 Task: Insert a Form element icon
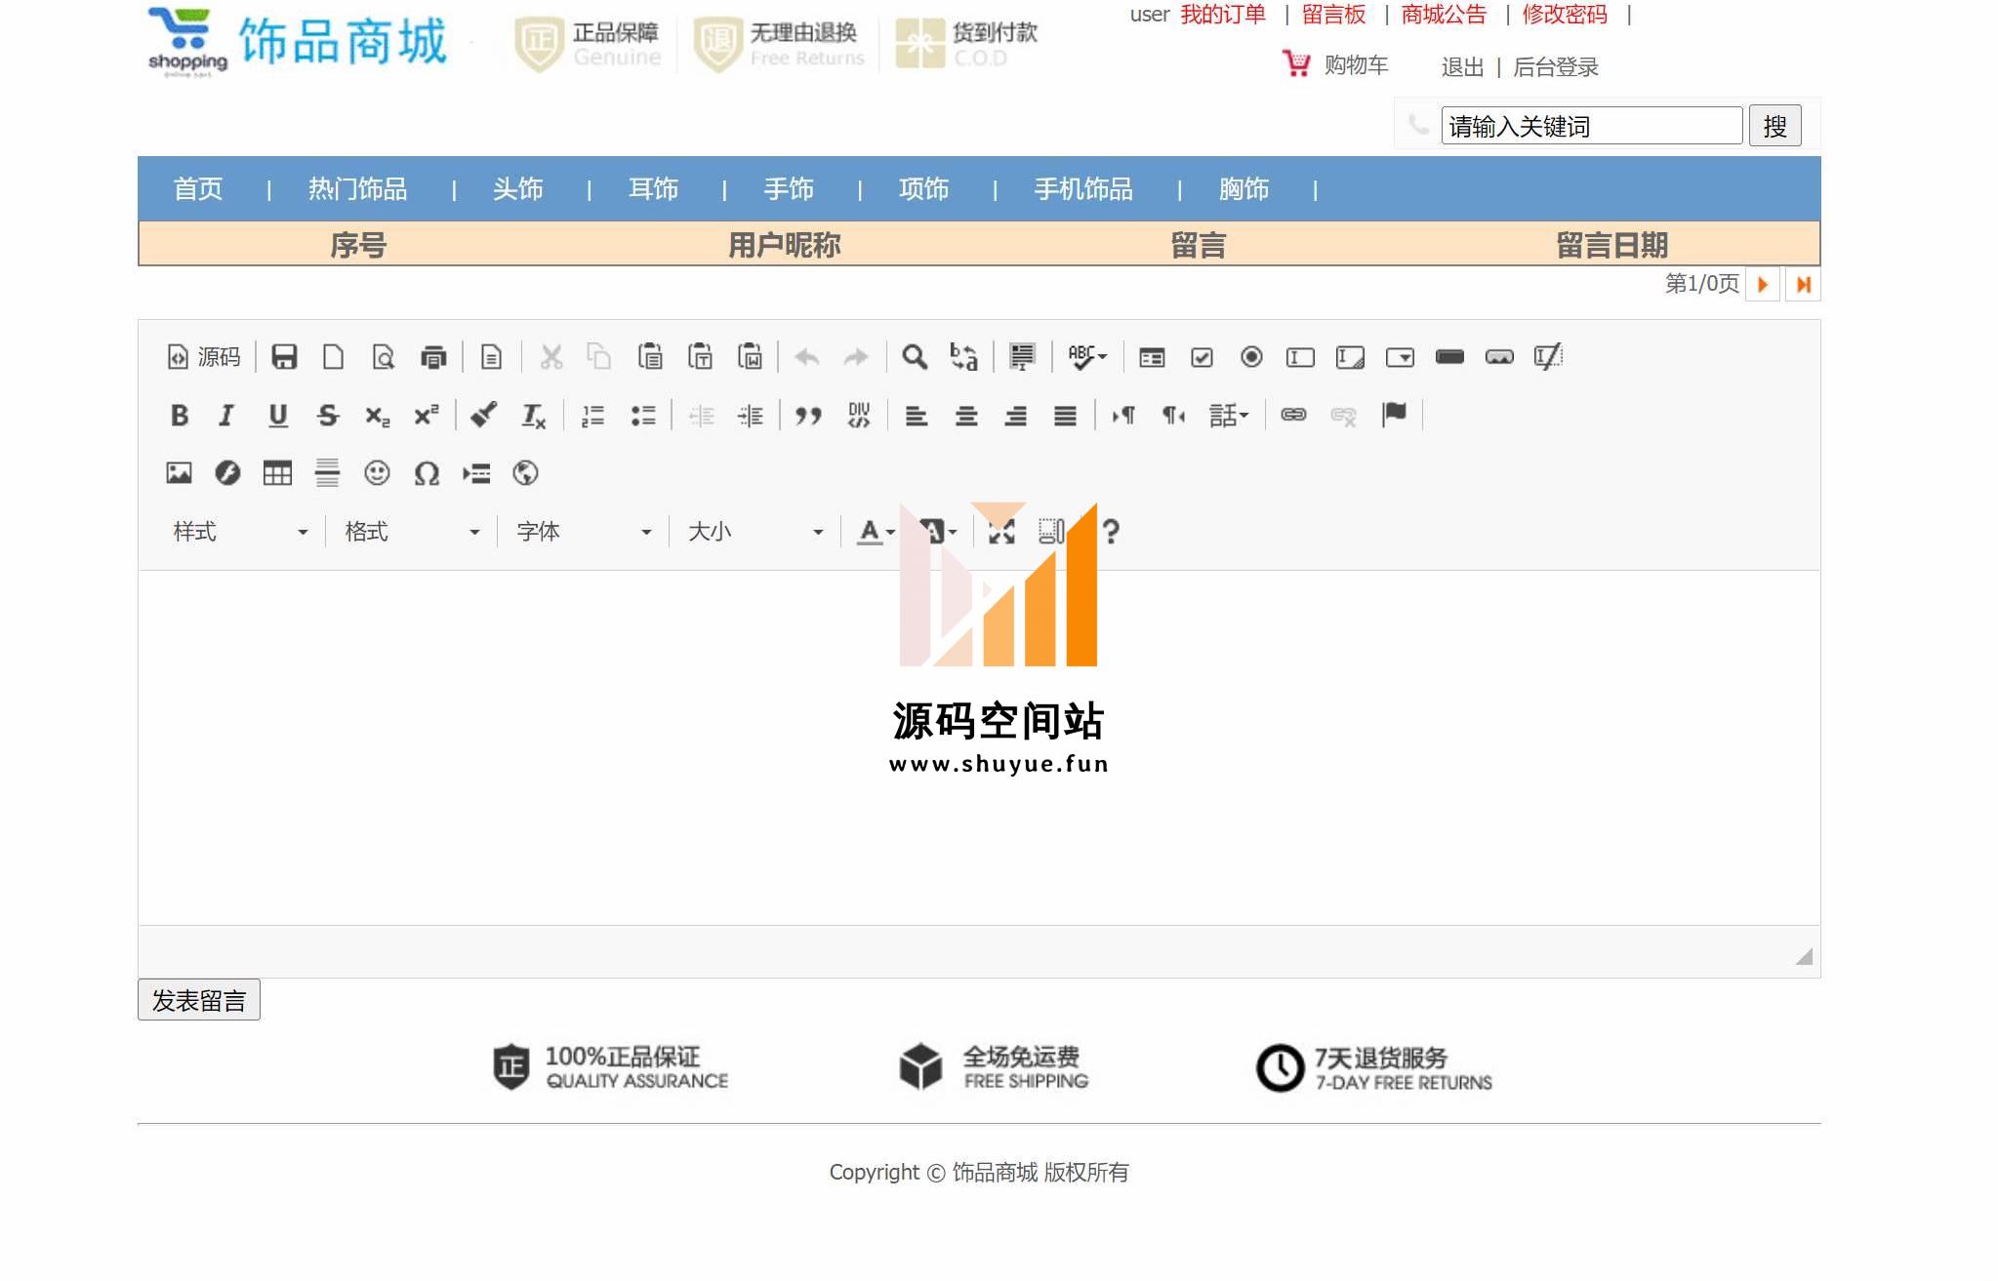click(1152, 357)
